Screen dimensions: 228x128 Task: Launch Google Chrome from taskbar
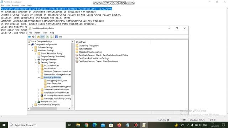[86, 125]
